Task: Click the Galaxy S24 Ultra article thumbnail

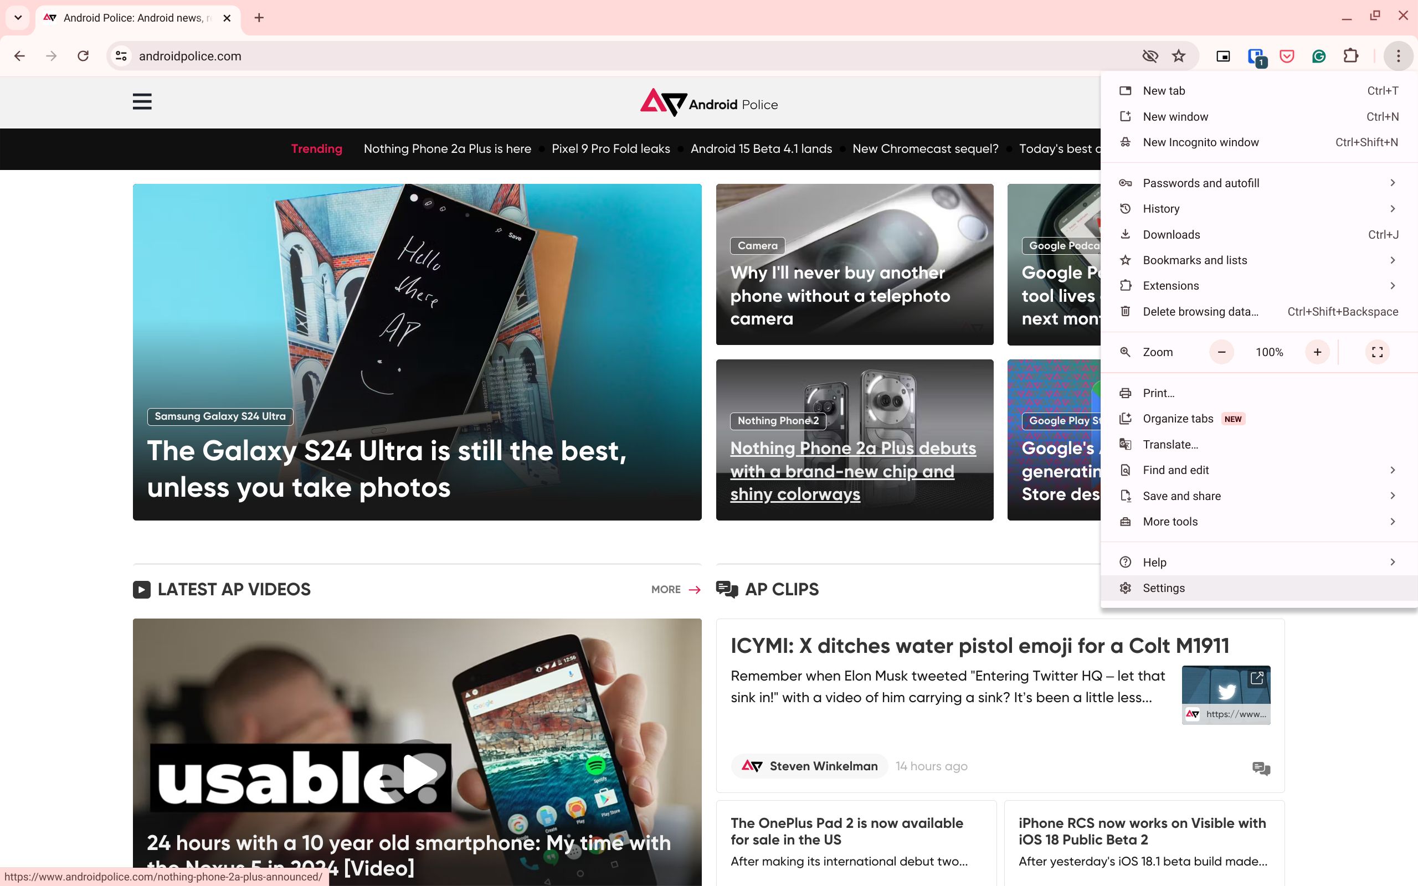Action: (417, 351)
